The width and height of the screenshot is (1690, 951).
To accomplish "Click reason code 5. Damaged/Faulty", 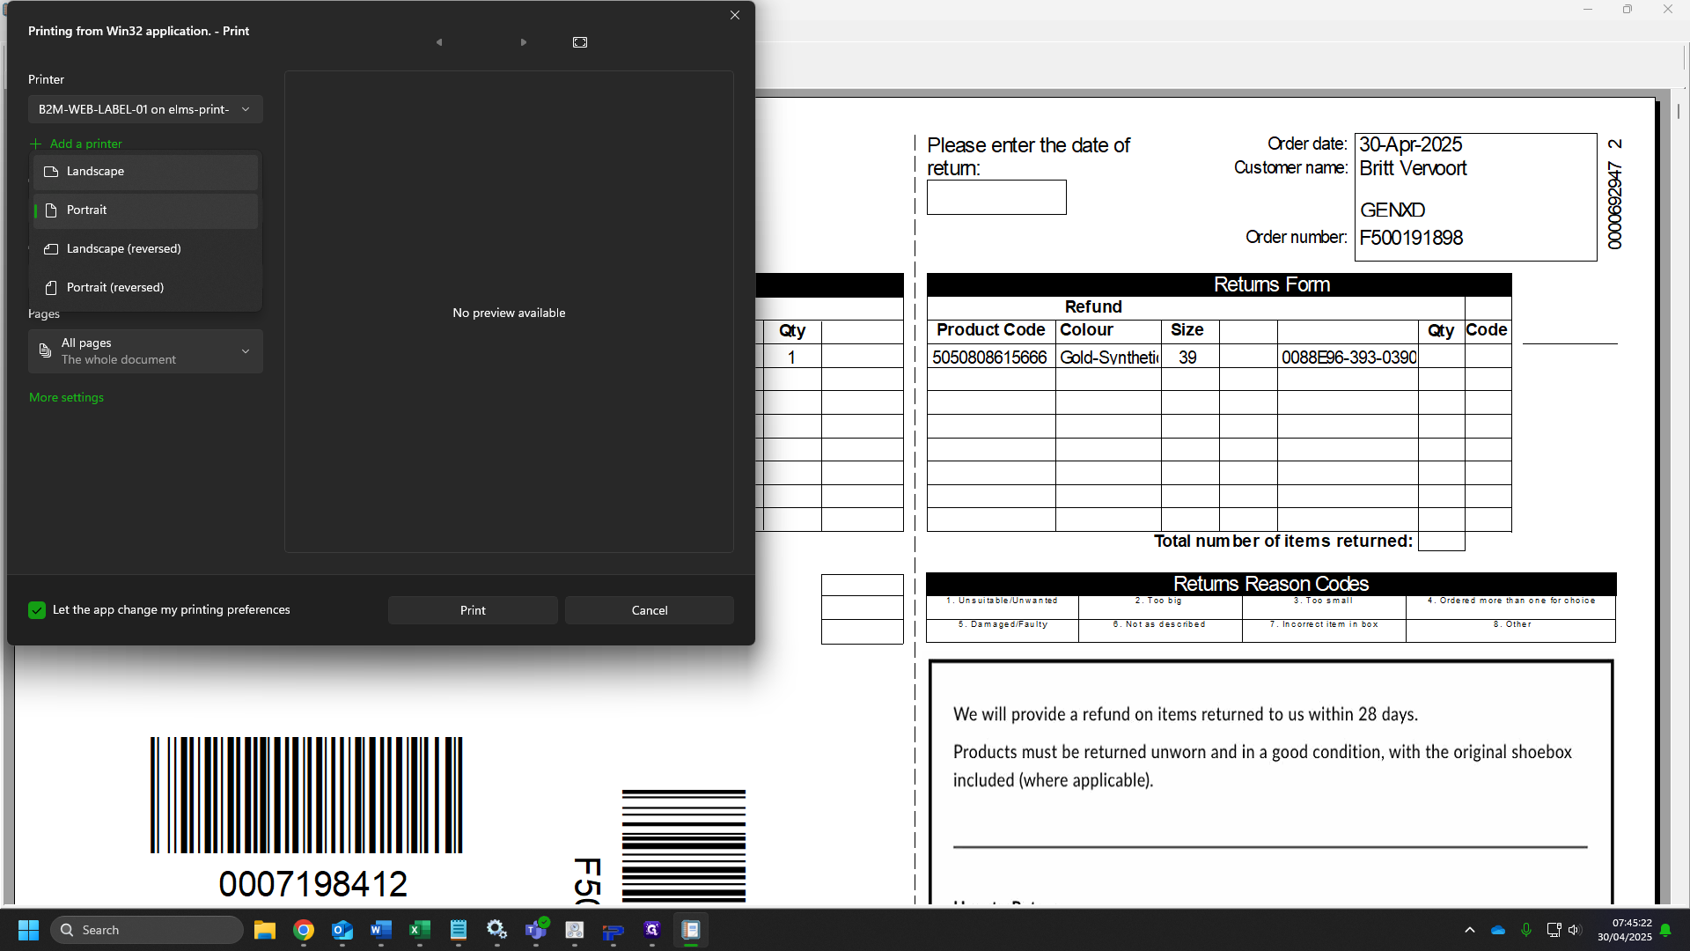I will click(x=1003, y=624).
